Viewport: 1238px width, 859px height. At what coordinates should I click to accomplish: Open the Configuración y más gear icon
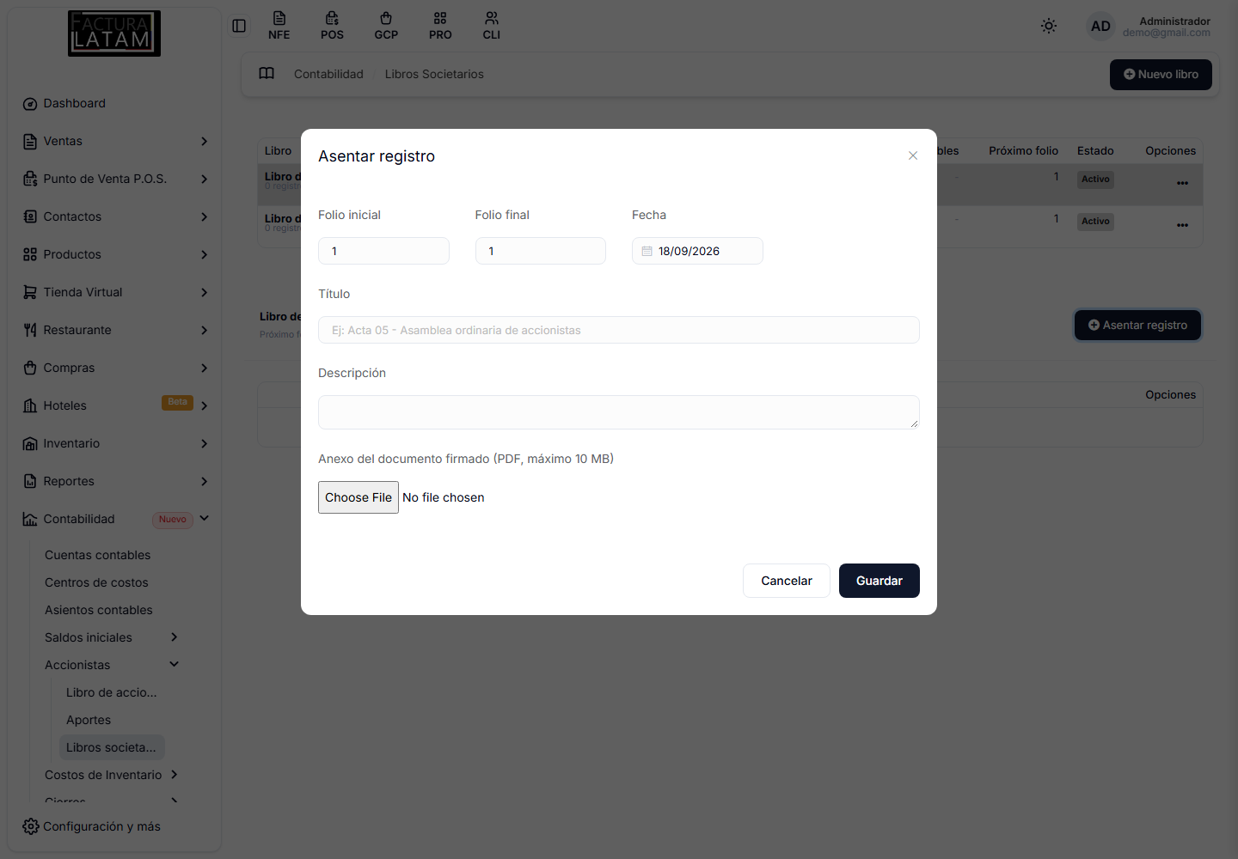(31, 826)
